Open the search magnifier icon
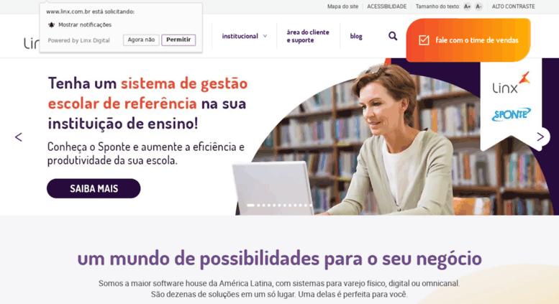559x304 pixels. [x=393, y=36]
